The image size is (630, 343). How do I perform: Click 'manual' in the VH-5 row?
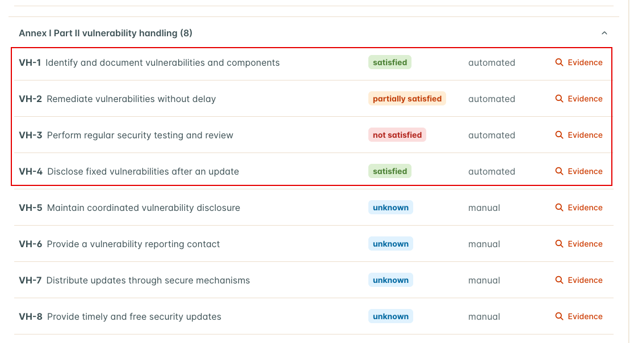click(x=484, y=208)
